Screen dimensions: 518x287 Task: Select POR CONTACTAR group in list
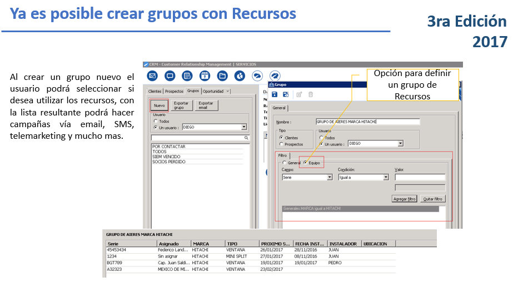pos(197,147)
